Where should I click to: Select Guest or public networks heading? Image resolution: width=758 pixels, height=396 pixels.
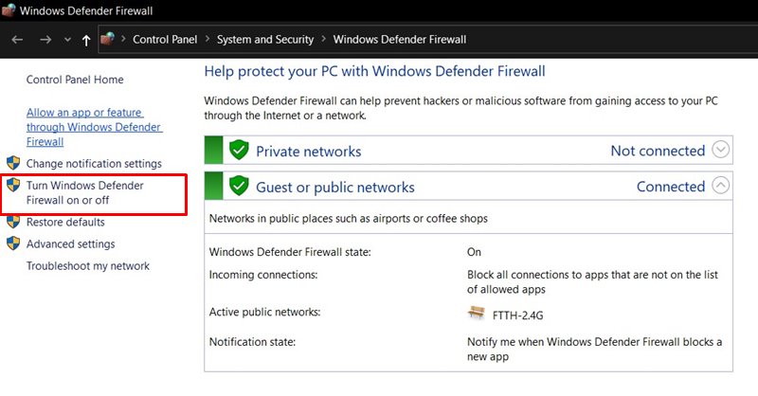[x=335, y=188]
